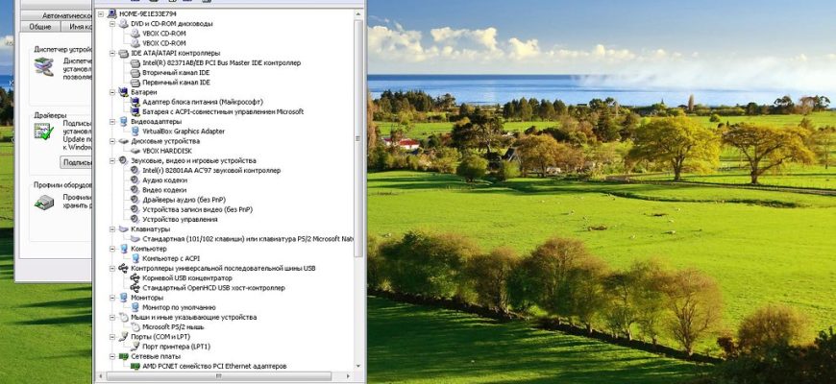Switch to the Общие tab
The height and width of the screenshot is (384, 836).
pyautogui.click(x=39, y=27)
